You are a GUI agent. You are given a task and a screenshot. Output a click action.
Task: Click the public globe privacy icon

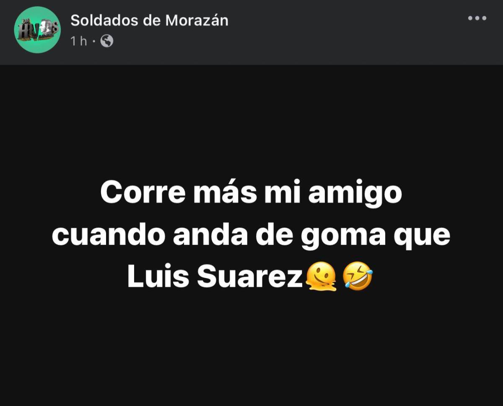pyautogui.click(x=107, y=41)
